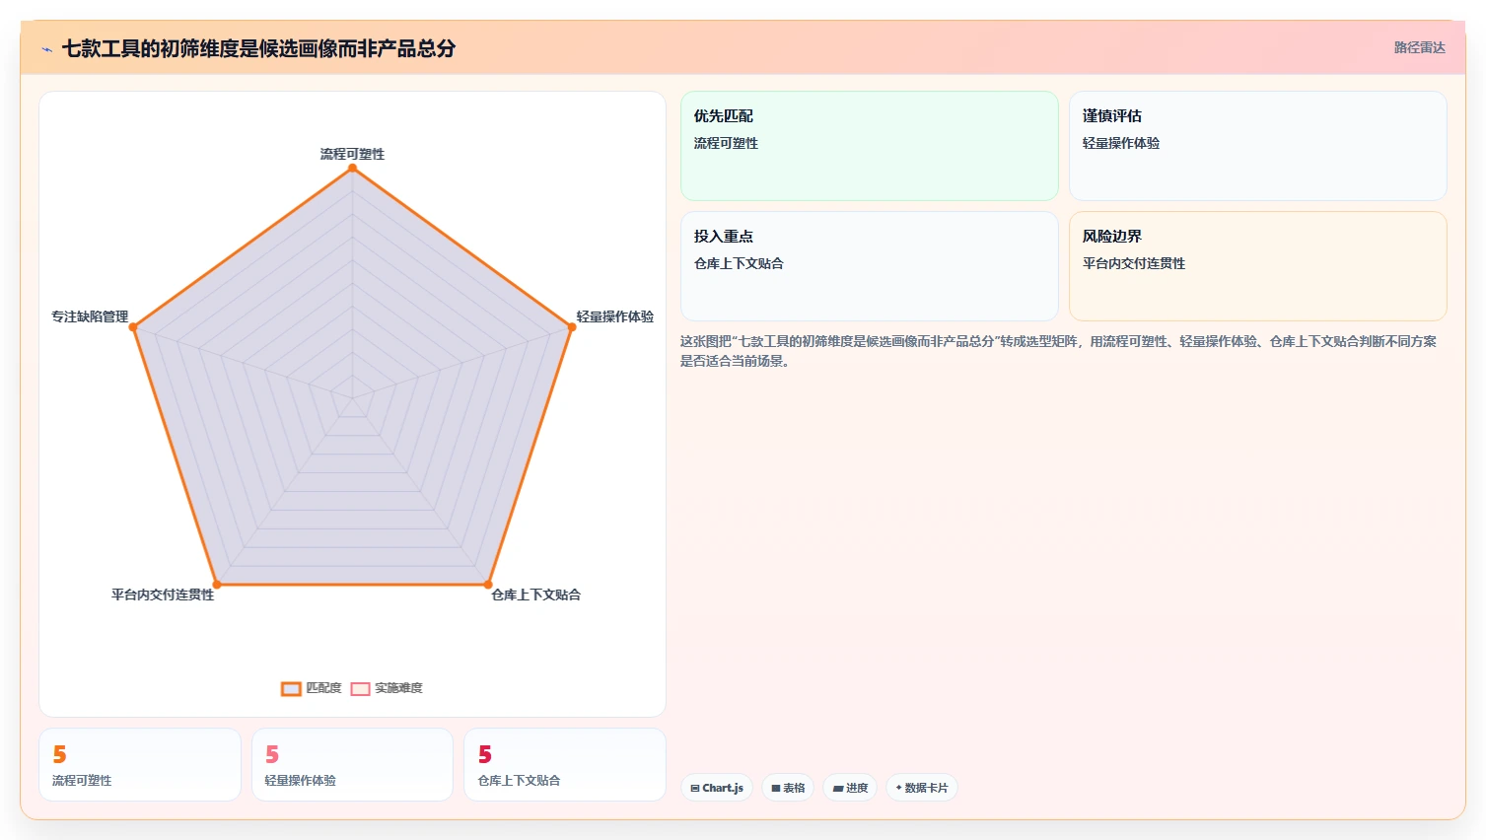Click 轻量操作体验 text in 谨慎评估 card
This screenshot has height=840, width=1486.
(1121, 143)
